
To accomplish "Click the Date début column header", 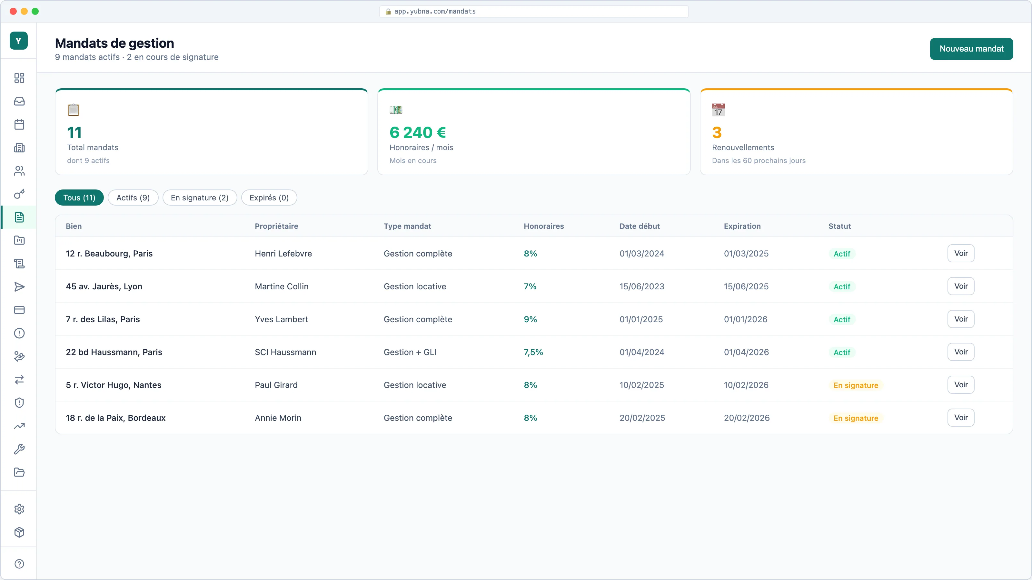I will click(x=640, y=226).
